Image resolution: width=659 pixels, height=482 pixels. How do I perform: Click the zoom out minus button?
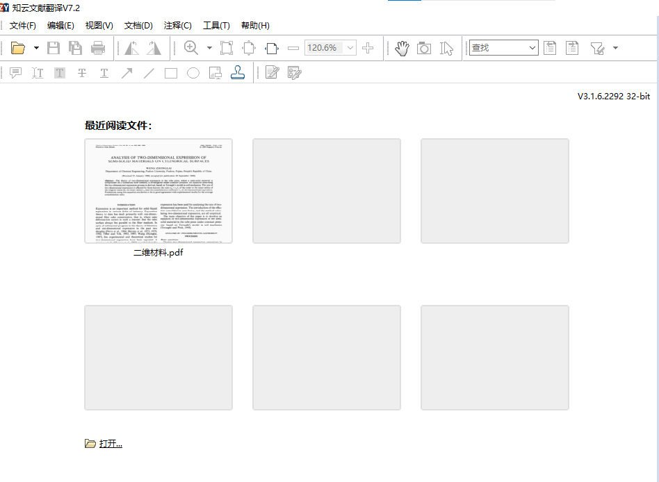pyautogui.click(x=293, y=49)
